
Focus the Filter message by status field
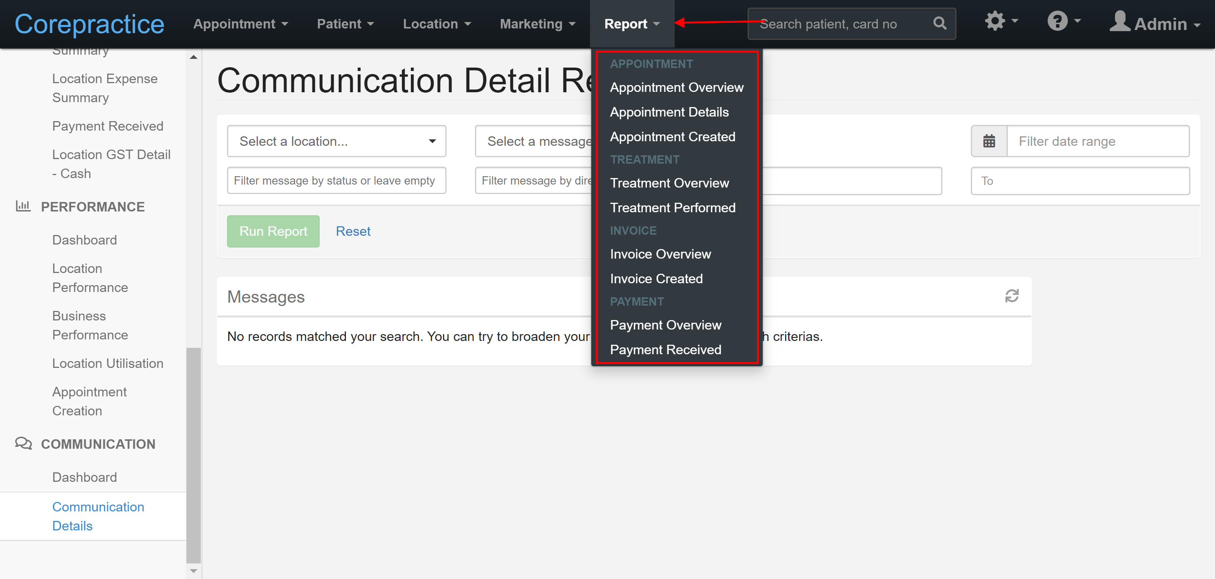336,181
